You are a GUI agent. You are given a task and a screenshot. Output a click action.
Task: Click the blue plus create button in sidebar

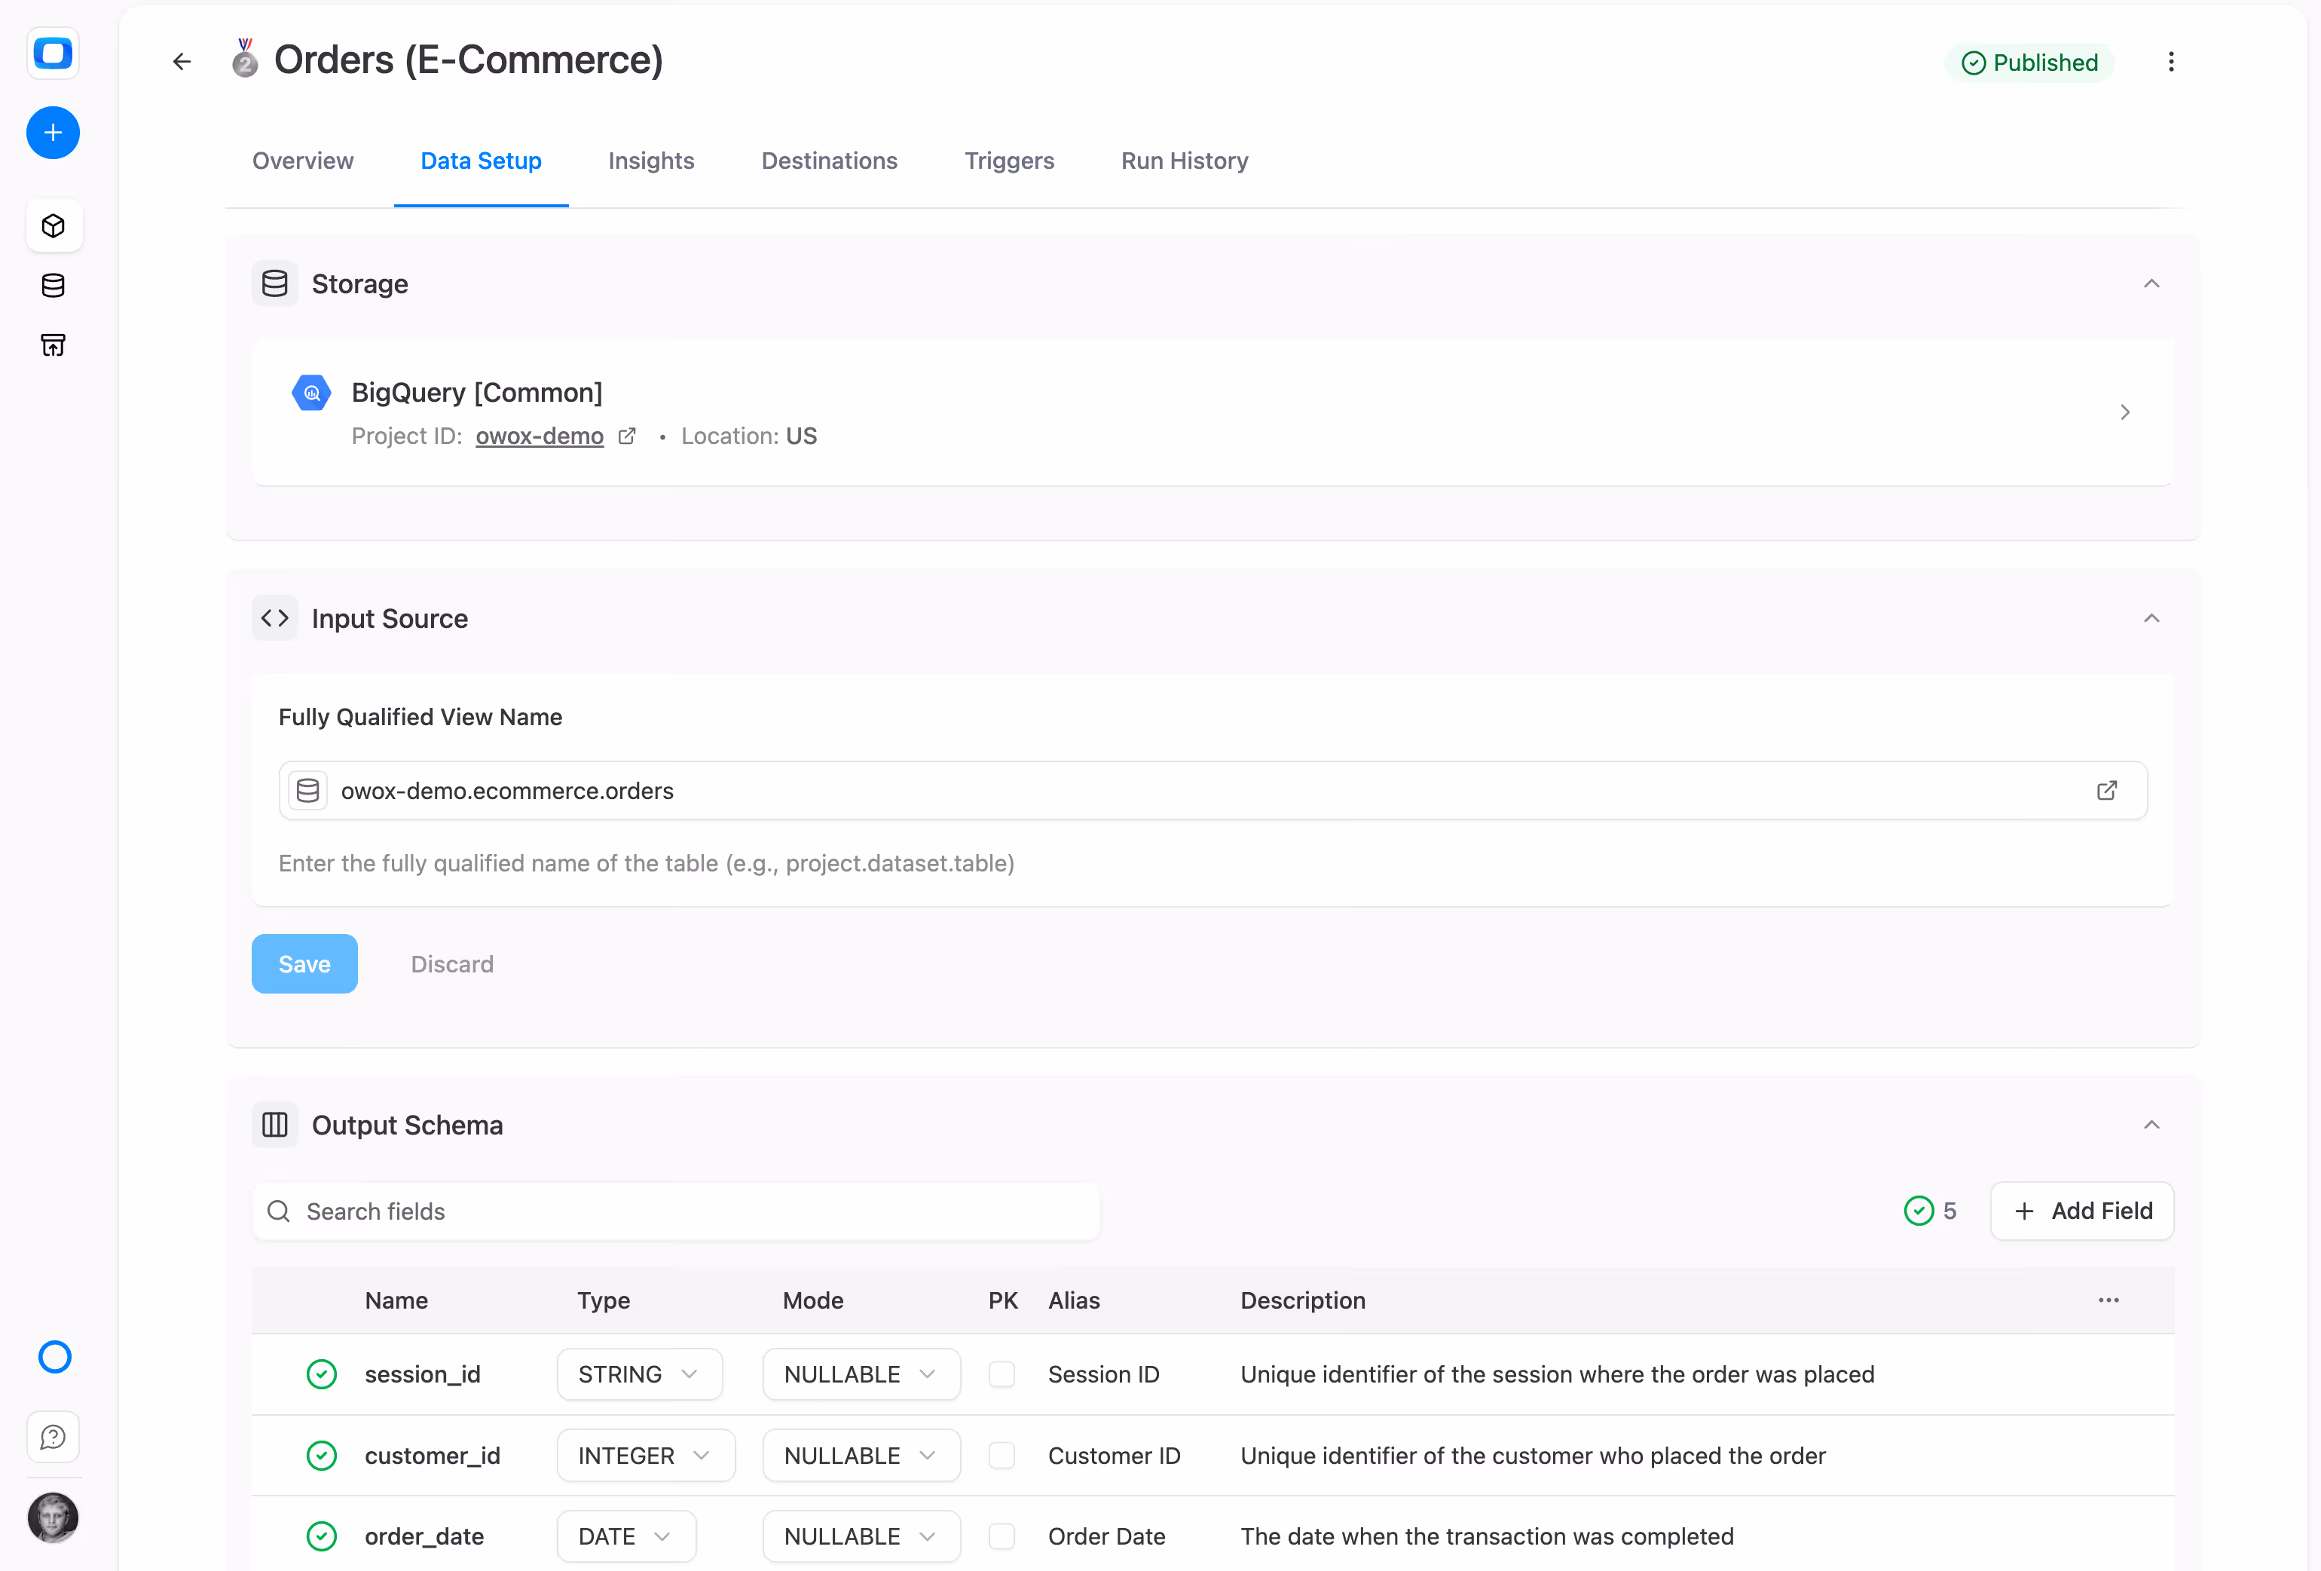click(x=53, y=133)
